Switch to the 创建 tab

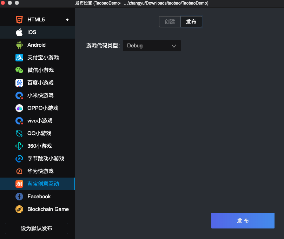coord(170,22)
